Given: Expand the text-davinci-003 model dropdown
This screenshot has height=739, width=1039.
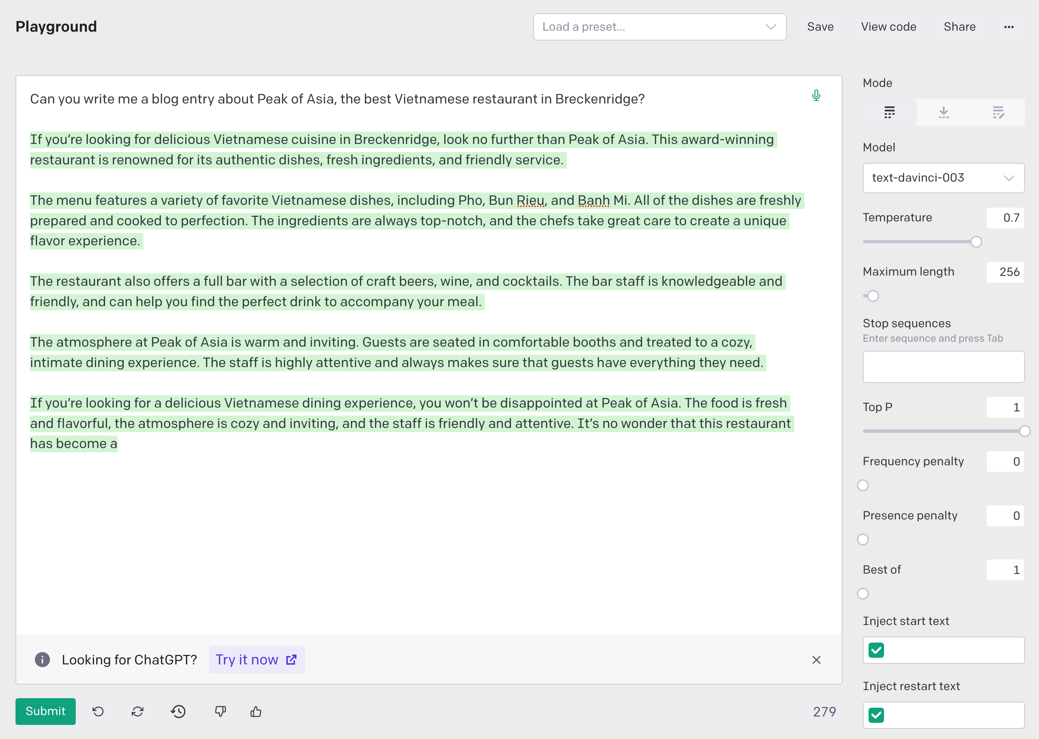Looking at the screenshot, I should (x=943, y=178).
